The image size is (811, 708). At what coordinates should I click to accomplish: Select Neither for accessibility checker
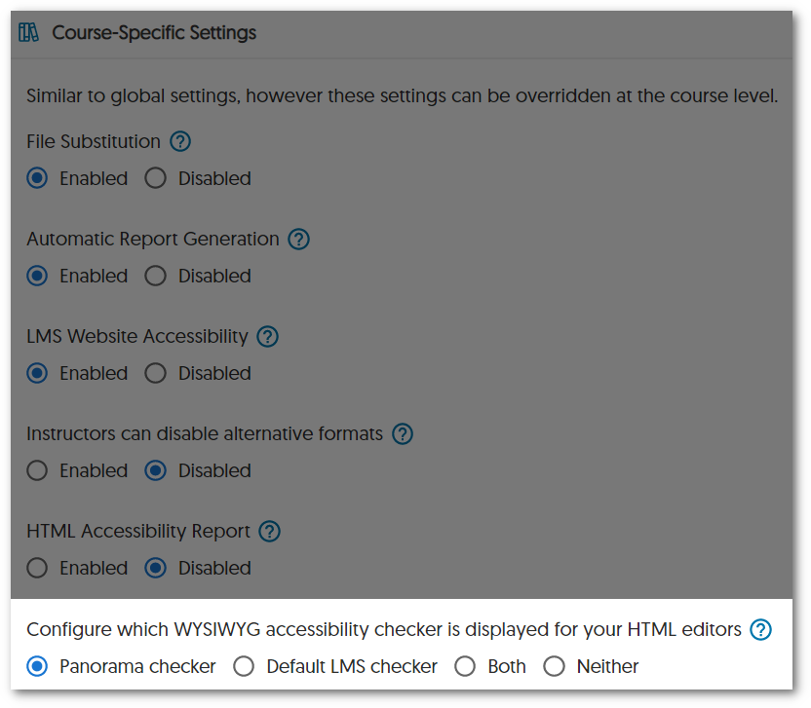point(555,667)
